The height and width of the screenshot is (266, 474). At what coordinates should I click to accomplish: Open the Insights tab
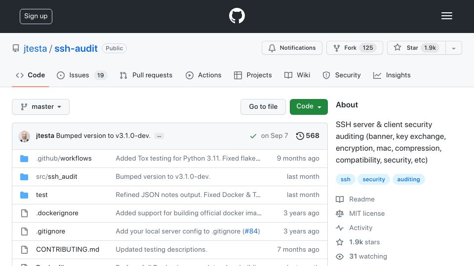392,75
